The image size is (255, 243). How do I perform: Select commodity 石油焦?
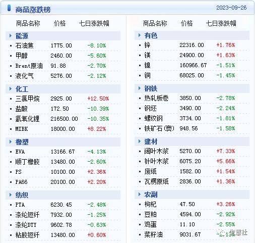point(24,45)
